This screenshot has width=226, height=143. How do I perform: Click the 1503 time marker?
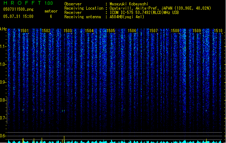click(68, 31)
